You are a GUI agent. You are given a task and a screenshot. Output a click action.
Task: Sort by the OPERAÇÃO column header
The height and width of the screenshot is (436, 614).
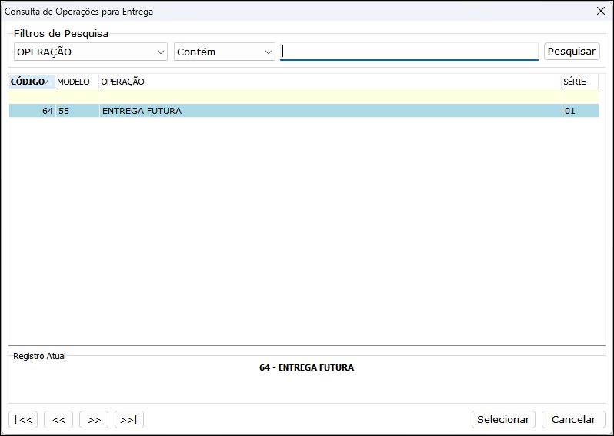(331, 82)
